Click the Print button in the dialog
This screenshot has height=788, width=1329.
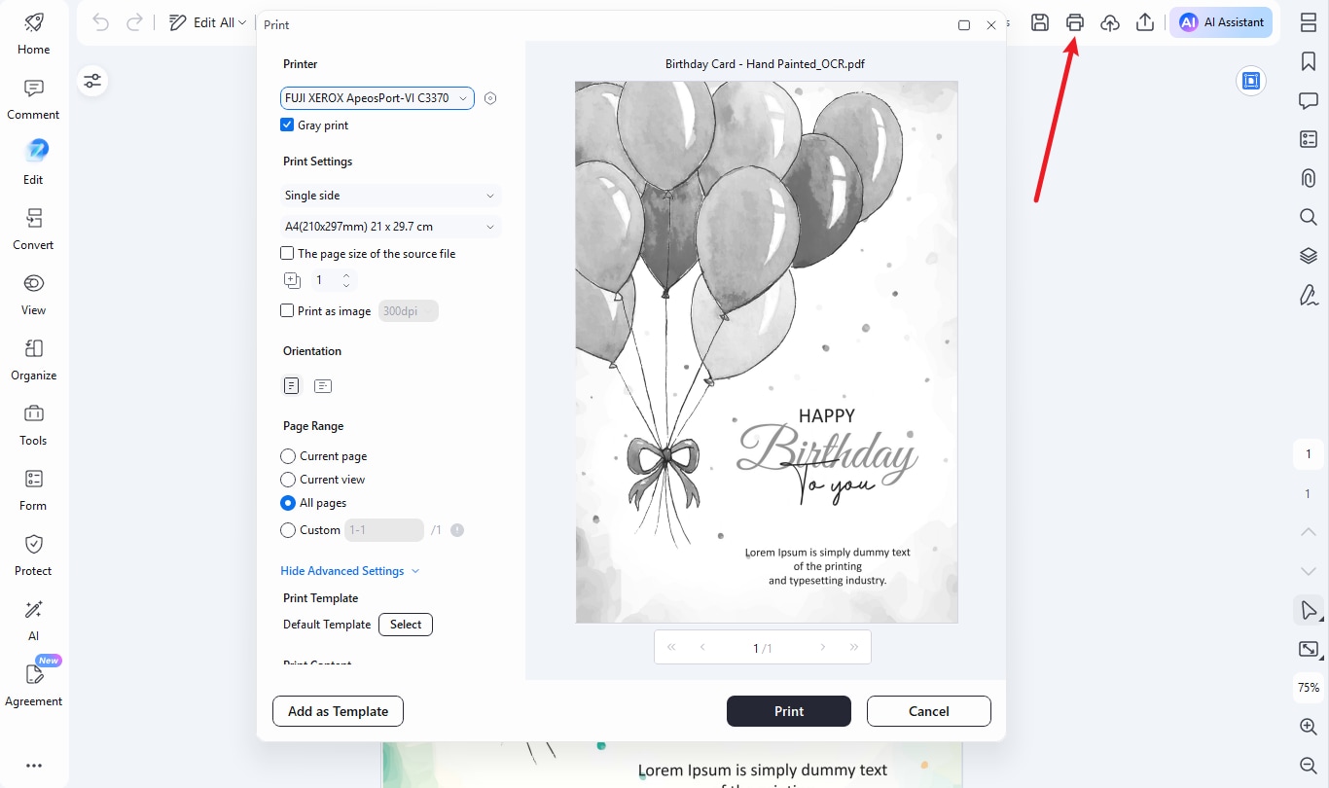pyautogui.click(x=789, y=711)
